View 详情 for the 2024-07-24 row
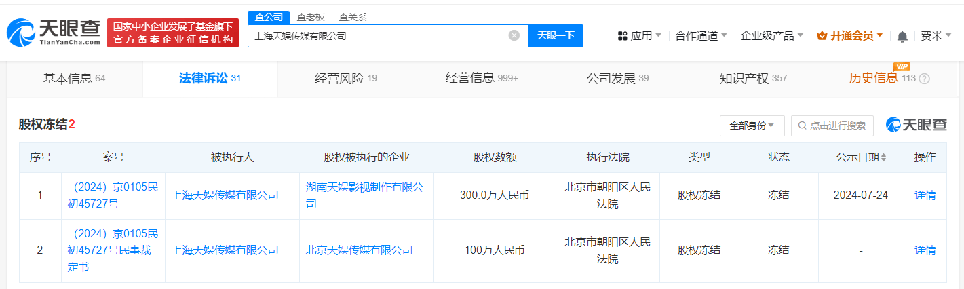This screenshot has height=289, width=964. (x=925, y=195)
